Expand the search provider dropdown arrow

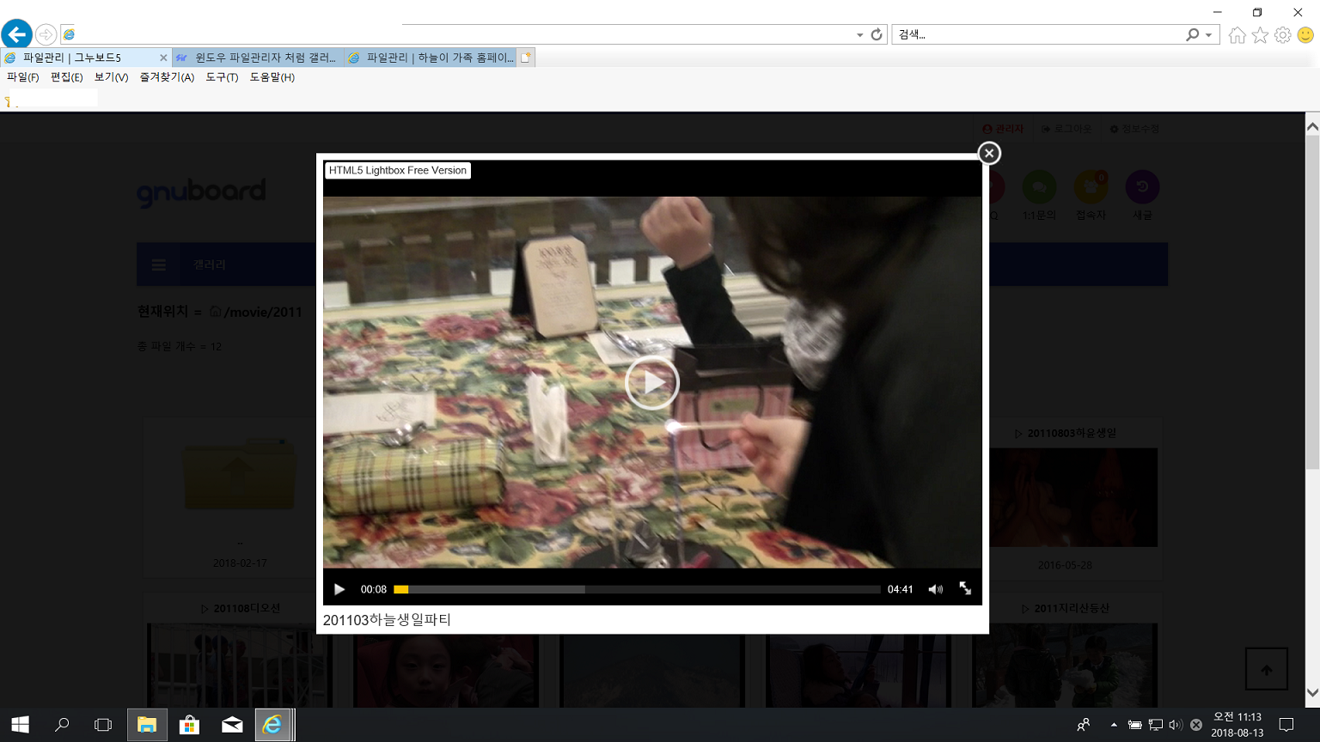coord(1208,35)
